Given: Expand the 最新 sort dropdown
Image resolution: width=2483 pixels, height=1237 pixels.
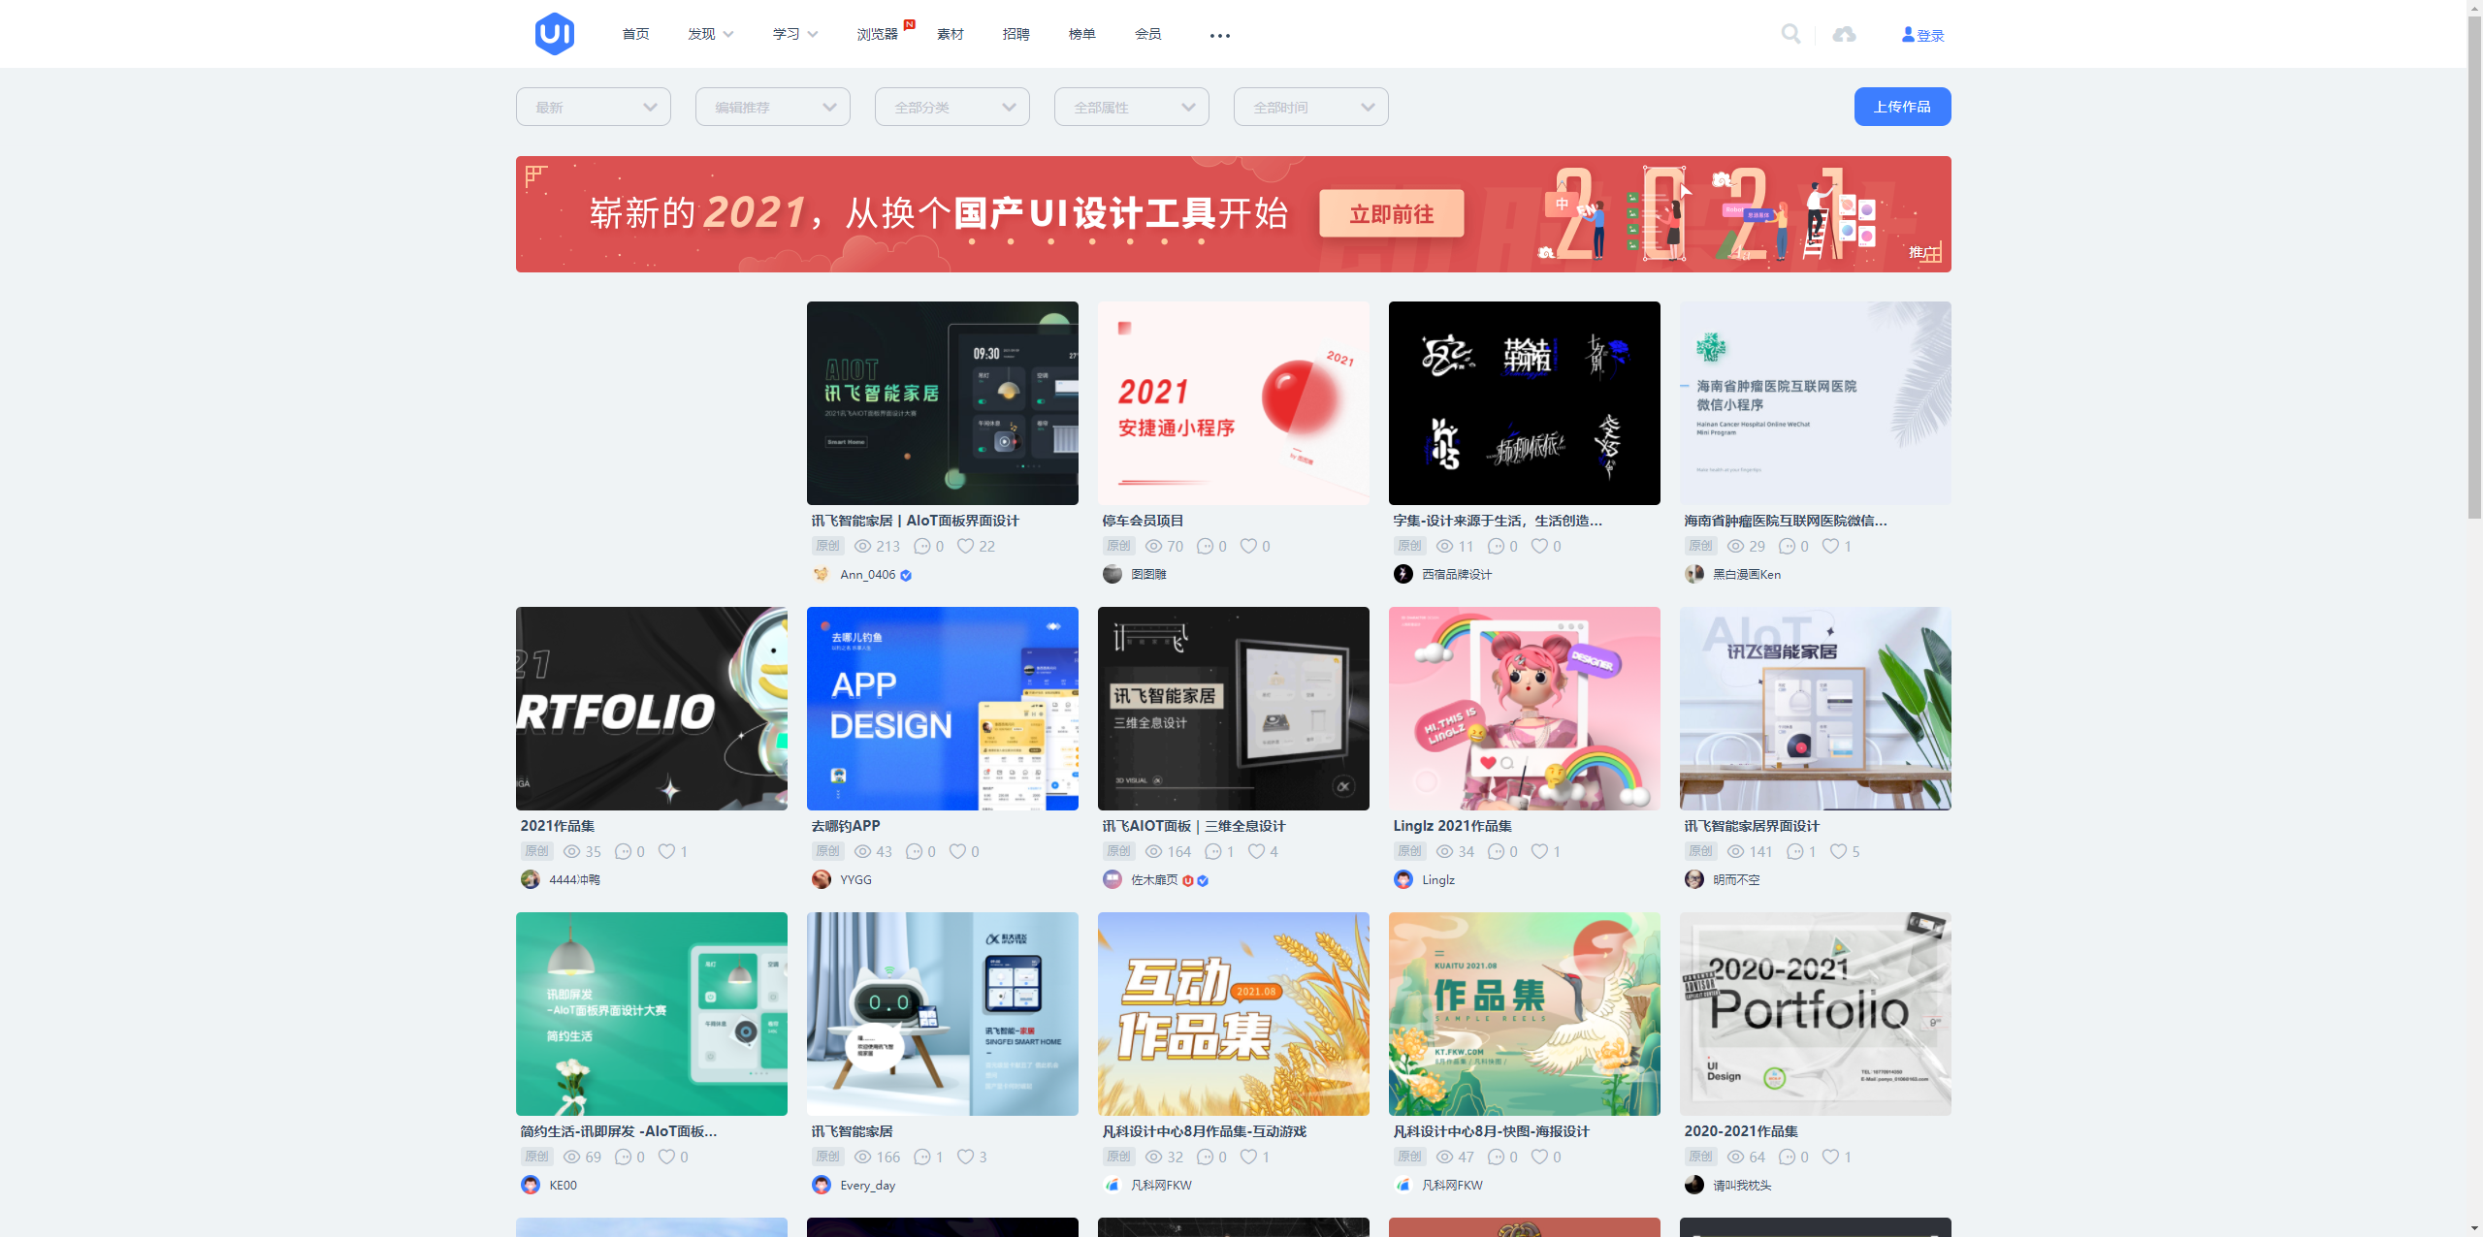Looking at the screenshot, I should (x=593, y=107).
